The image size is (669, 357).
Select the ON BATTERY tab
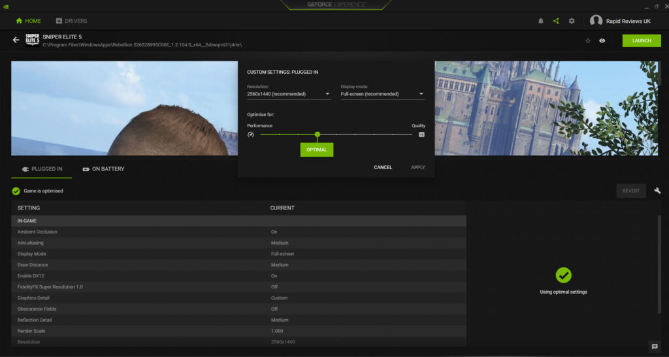103,169
